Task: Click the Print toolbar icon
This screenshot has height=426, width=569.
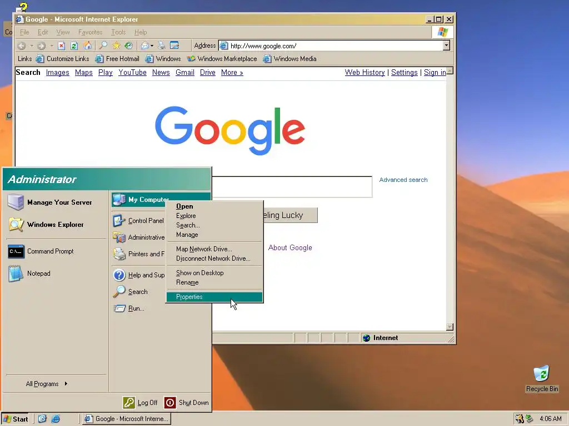Action: point(162,45)
